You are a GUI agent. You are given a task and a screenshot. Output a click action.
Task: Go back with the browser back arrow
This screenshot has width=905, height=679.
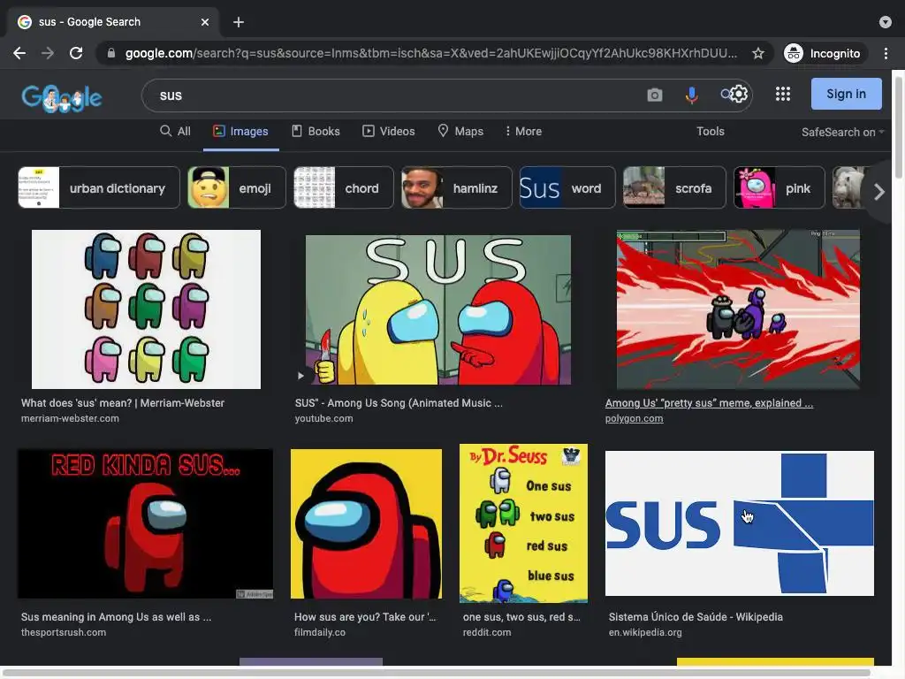tap(19, 53)
